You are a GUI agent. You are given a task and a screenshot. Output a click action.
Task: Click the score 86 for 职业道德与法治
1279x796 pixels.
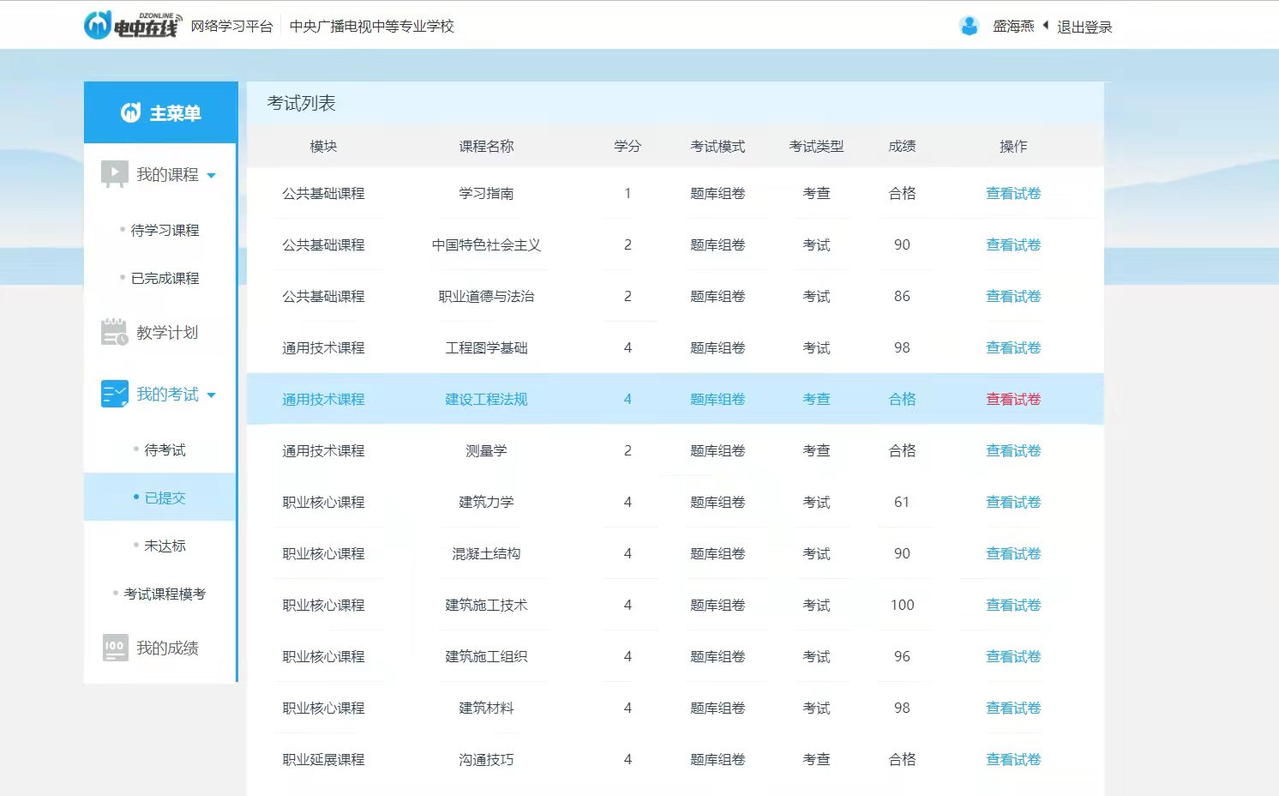click(x=902, y=296)
